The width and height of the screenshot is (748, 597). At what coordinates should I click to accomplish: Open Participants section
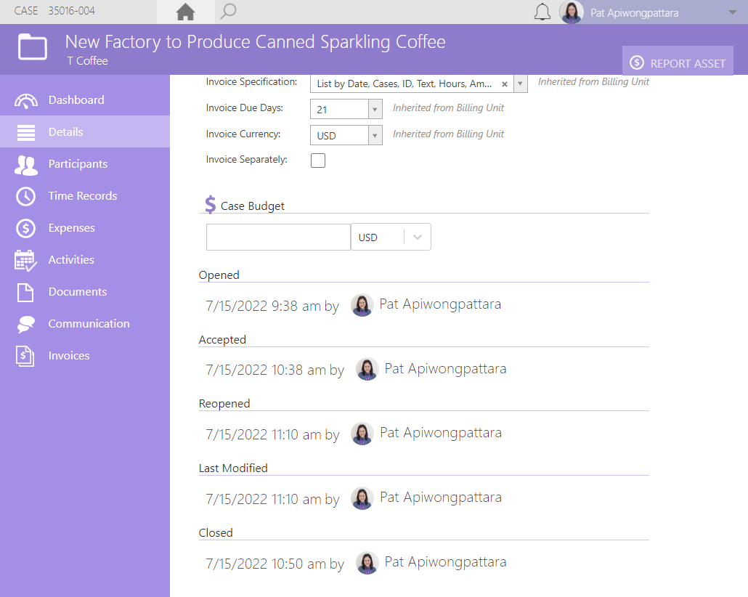point(85,163)
